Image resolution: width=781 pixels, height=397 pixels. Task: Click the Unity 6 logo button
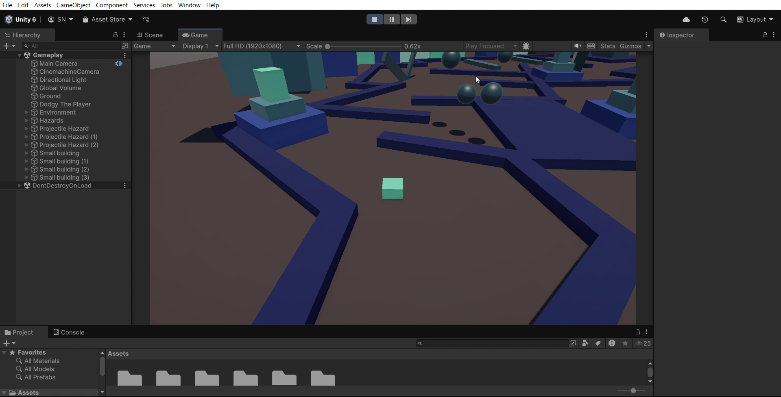click(x=21, y=20)
